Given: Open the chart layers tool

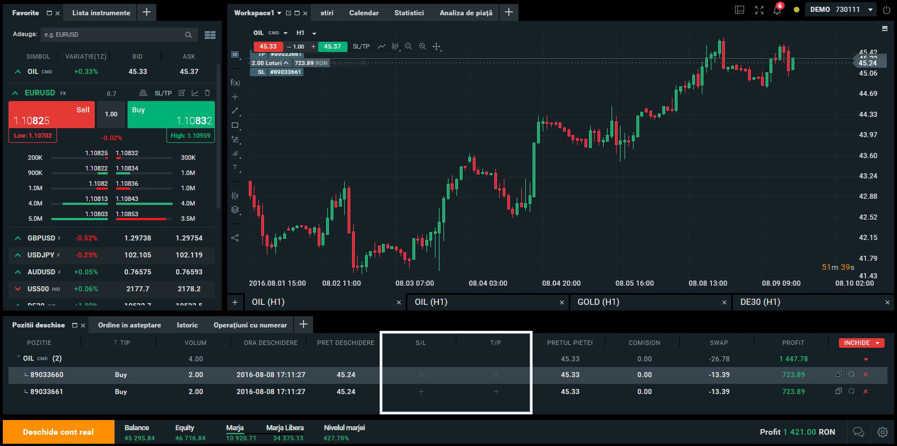Looking at the screenshot, I should pos(235,209).
